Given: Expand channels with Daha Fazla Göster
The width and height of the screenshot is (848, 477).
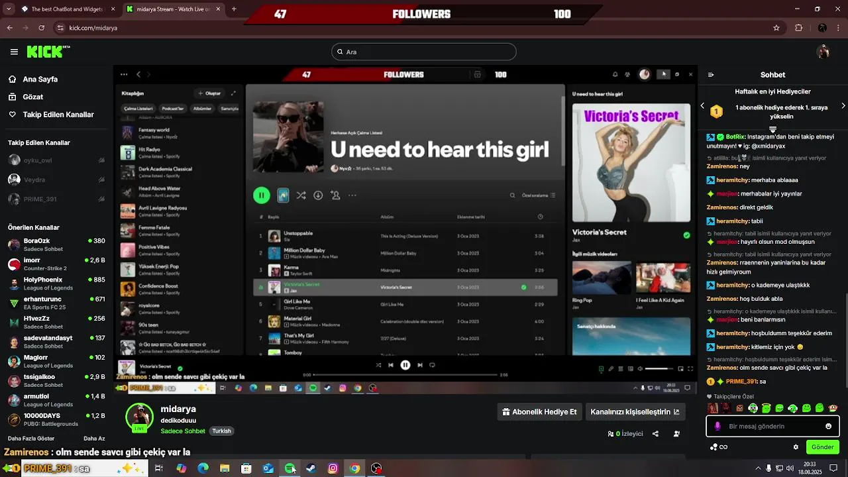Looking at the screenshot, I should click(x=31, y=439).
